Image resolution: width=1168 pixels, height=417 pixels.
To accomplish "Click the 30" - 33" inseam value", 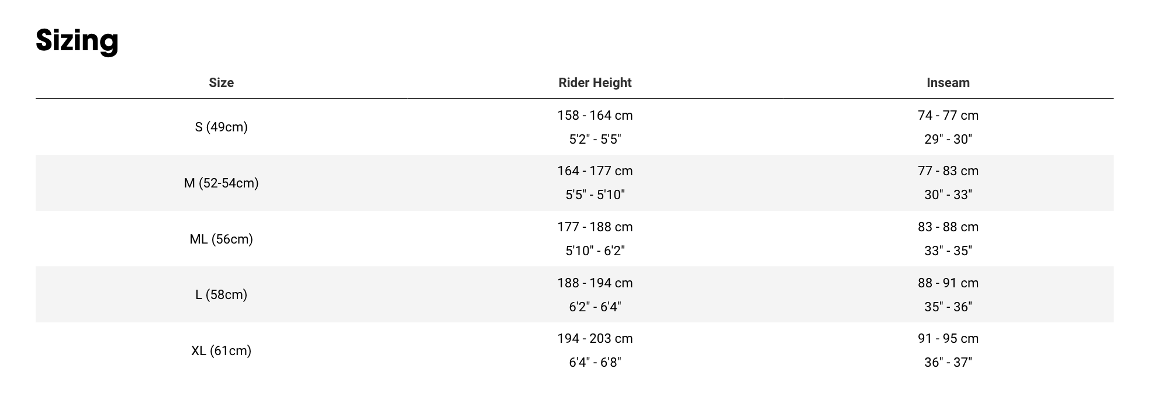I will click(x=948, y=195).
